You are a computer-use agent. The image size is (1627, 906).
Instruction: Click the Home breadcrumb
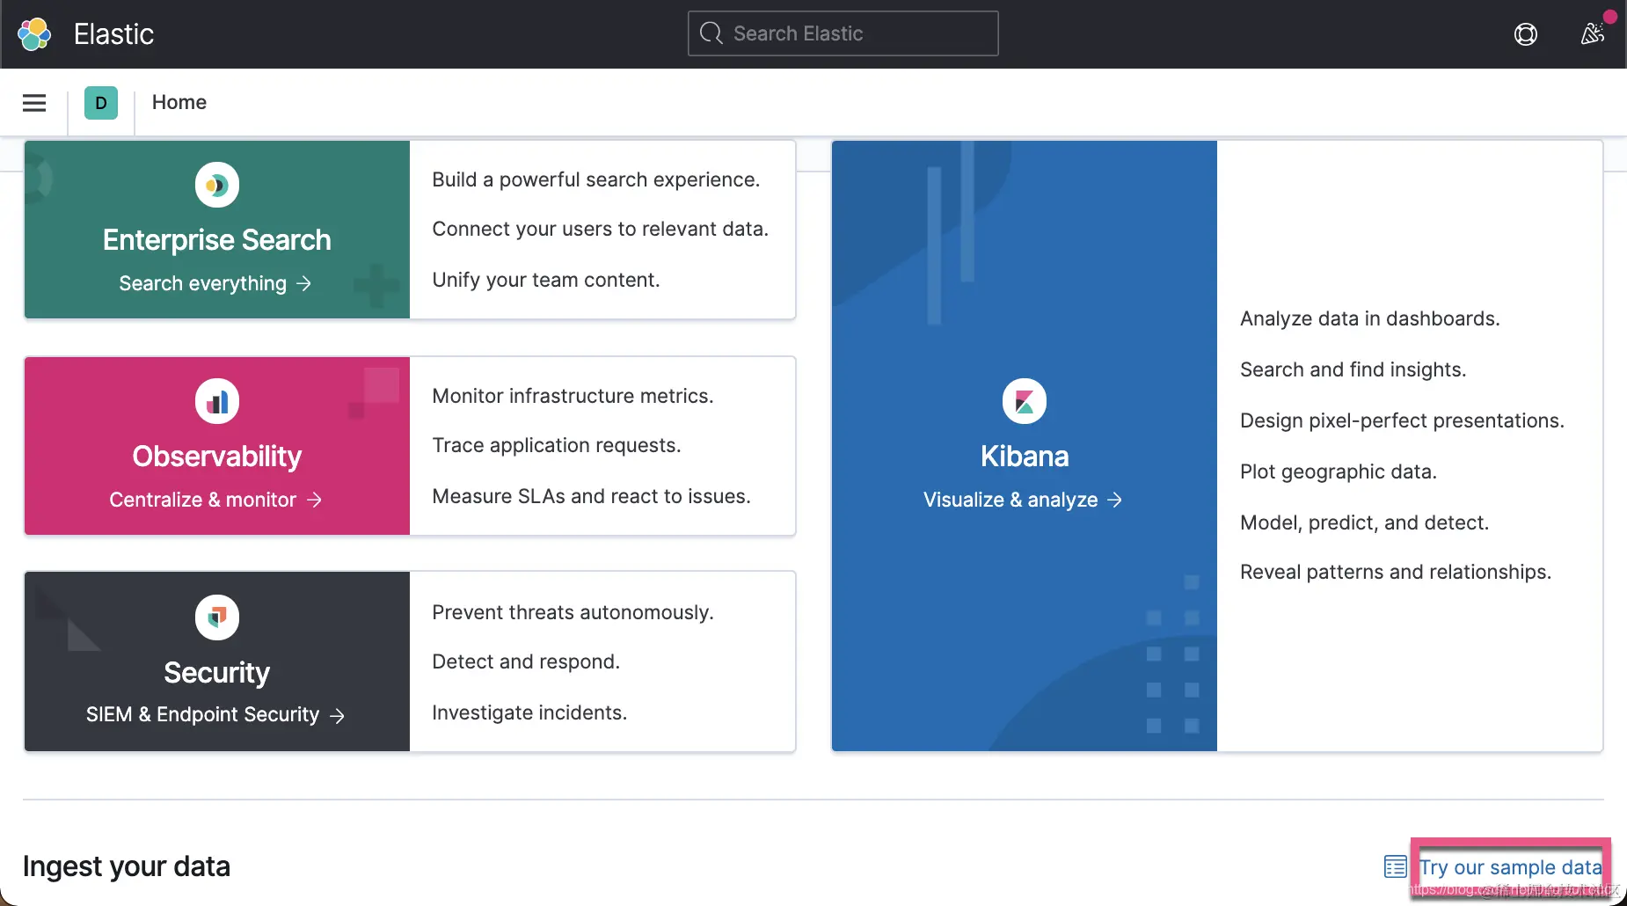[179, 102]
